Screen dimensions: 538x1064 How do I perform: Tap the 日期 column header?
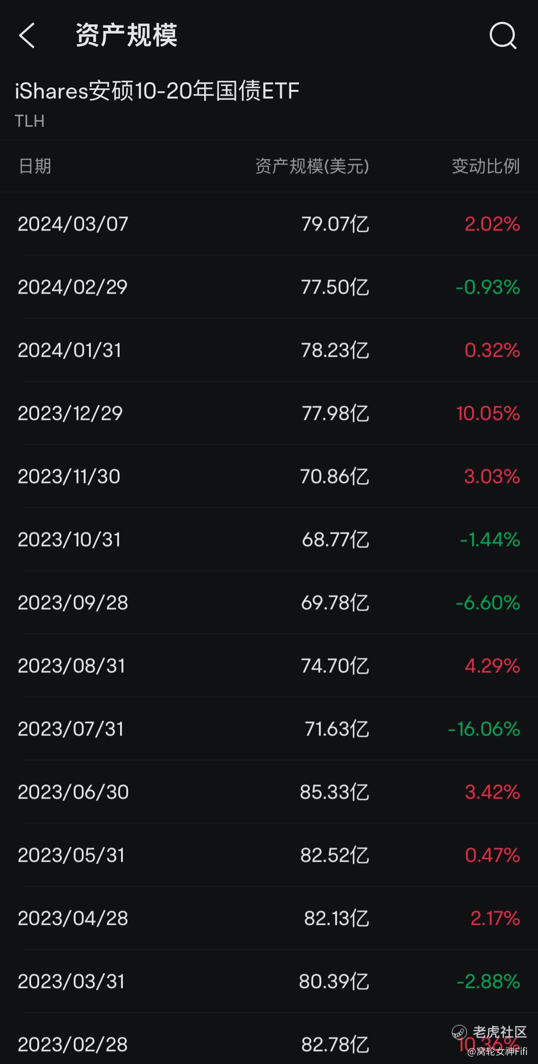[x=34, y=166]
